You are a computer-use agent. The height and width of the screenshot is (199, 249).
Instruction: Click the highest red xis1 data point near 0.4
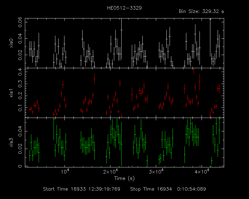click(x=194, y=69)
